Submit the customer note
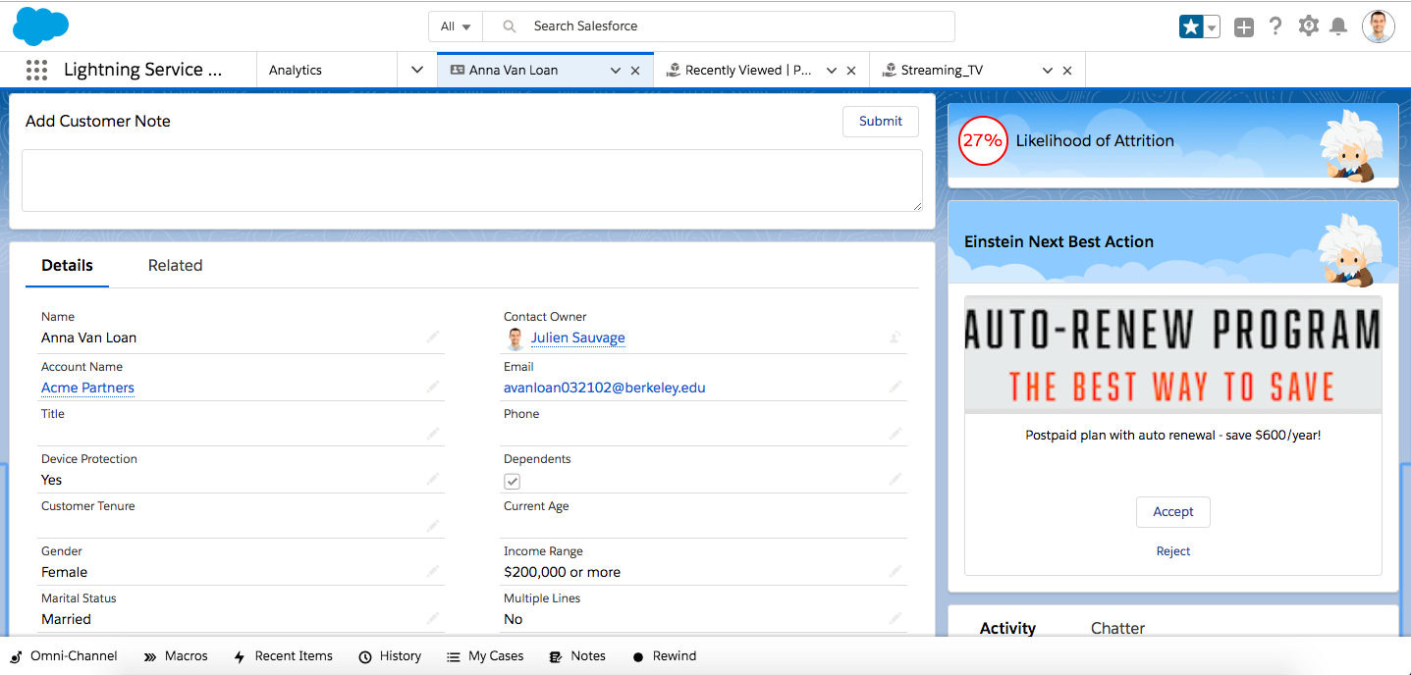 point(881,122)
